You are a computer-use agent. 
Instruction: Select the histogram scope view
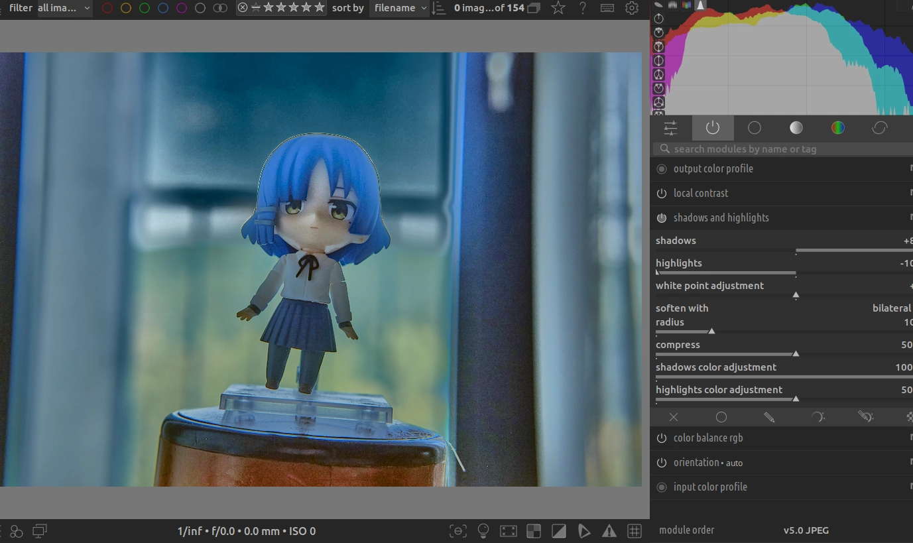coord(701,5)
